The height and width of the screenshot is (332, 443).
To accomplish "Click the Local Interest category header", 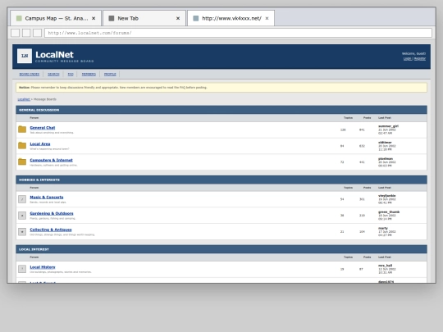I will 221,249.
